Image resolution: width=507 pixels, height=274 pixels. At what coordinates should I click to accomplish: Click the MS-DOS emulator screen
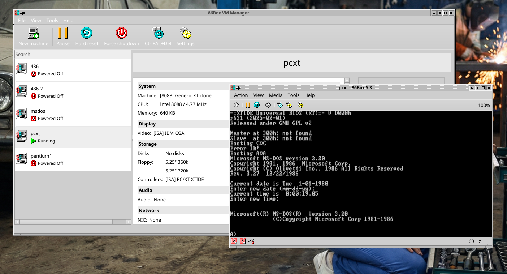[x=361, y=174]
